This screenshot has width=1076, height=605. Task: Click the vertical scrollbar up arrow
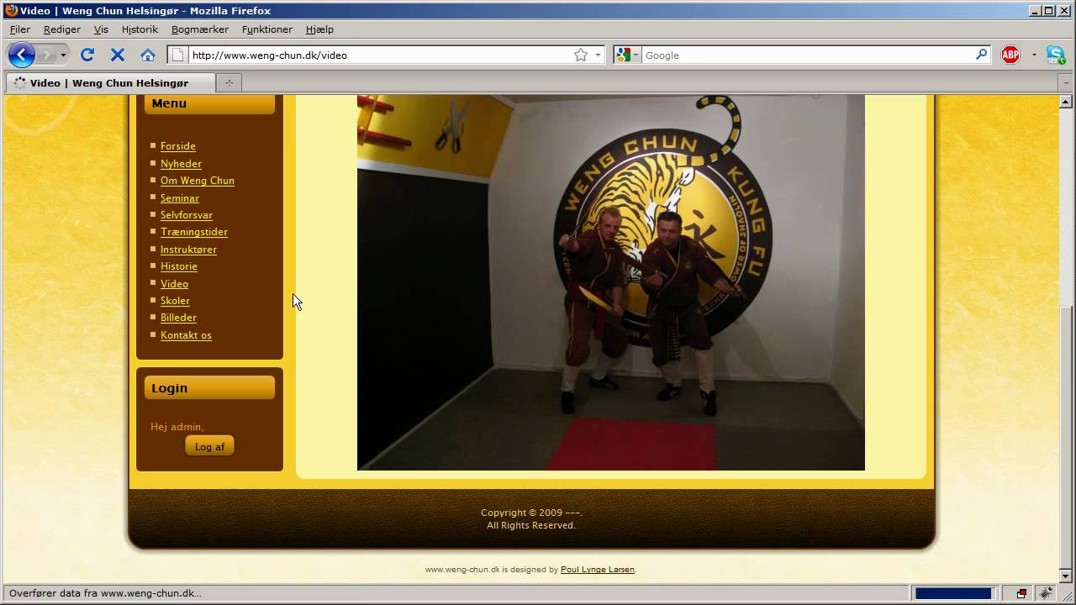point(1066,102)
